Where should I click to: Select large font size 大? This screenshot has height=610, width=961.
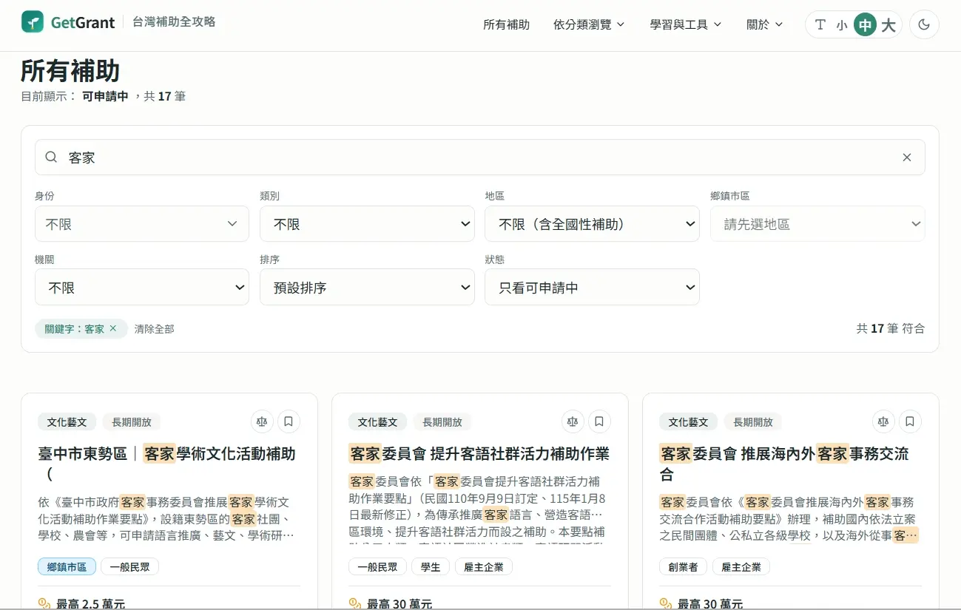pyautogui.click(x=888, y=25)
